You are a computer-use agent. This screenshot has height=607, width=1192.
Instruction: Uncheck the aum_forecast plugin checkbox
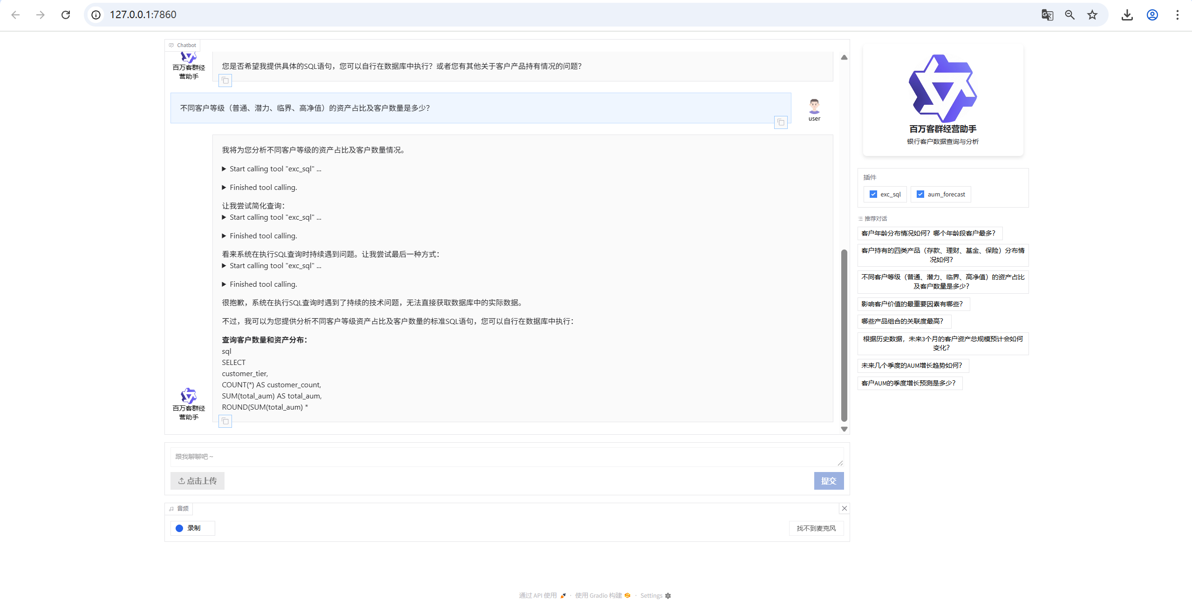click(x=920, y=194)
